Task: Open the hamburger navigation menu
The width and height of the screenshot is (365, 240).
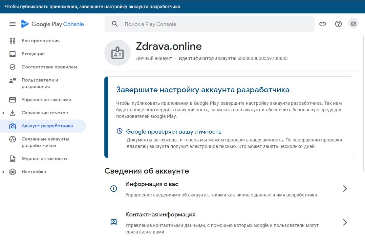Action: [x=12, y=24]
